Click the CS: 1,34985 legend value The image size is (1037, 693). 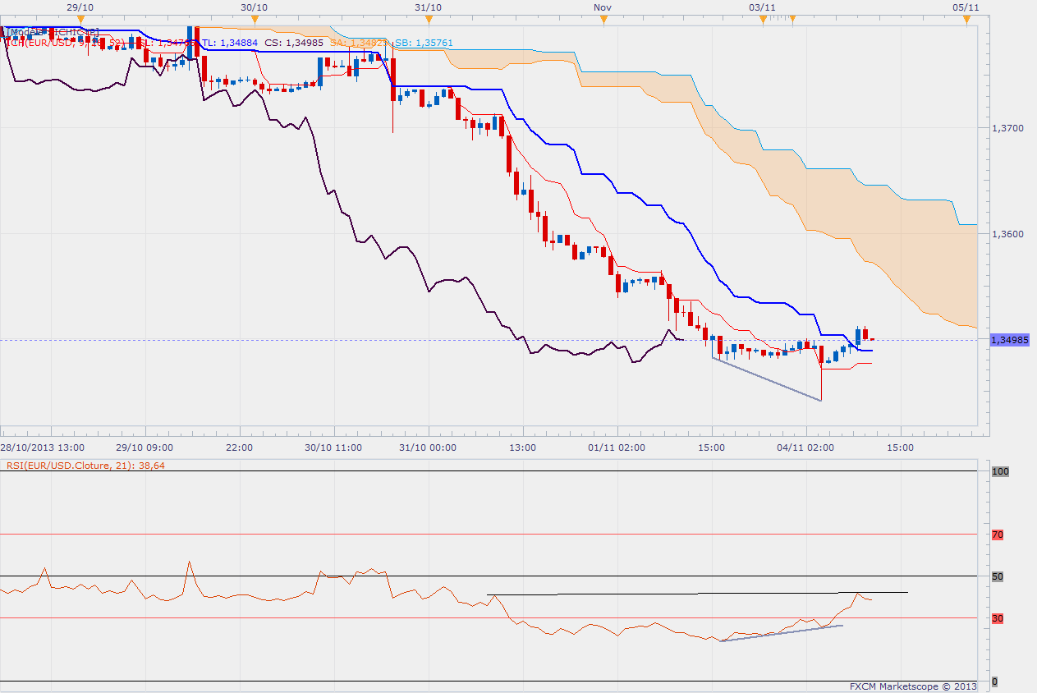[293, 43]
